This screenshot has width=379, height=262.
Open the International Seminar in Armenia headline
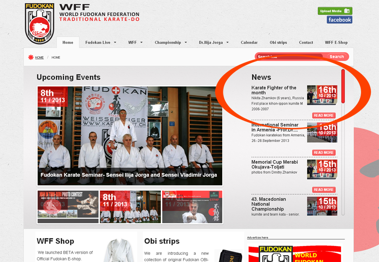coord(275,127)
